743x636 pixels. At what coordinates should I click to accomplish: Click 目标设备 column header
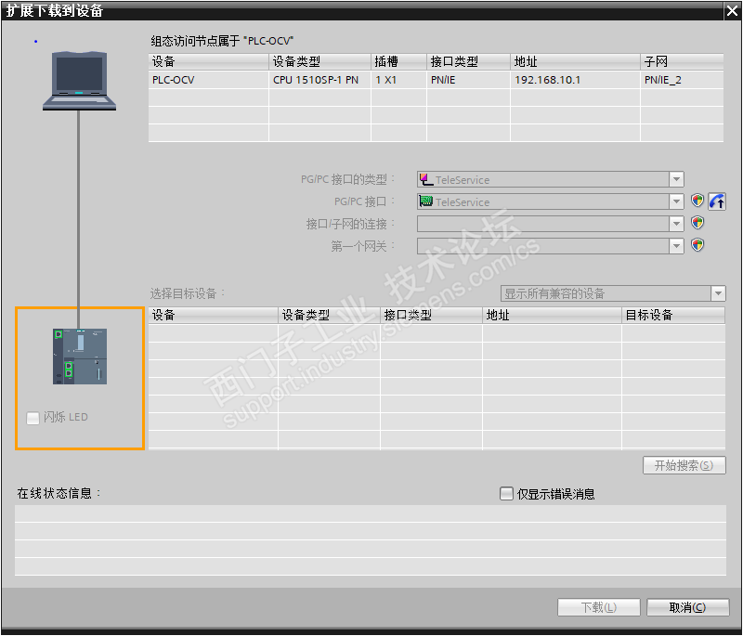[672, 315]
